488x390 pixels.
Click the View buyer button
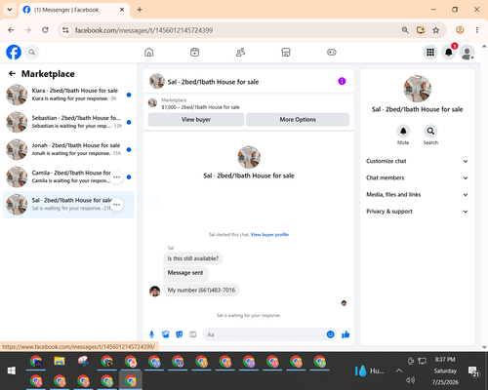196,120
